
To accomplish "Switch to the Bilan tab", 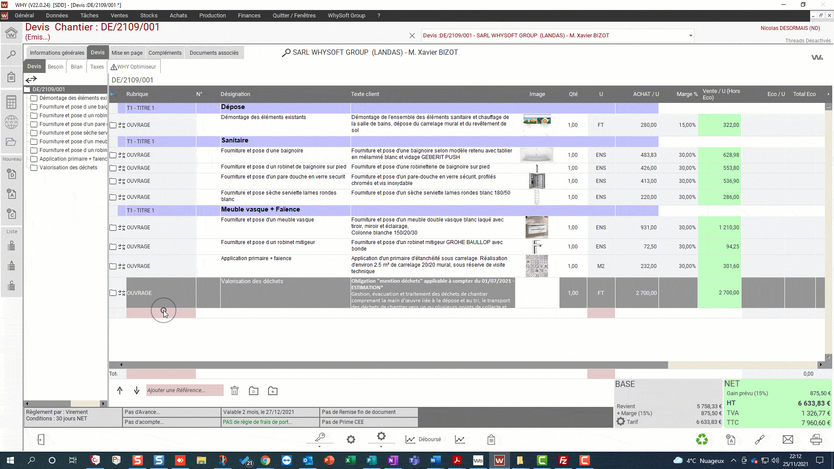I will coord(76,67).
